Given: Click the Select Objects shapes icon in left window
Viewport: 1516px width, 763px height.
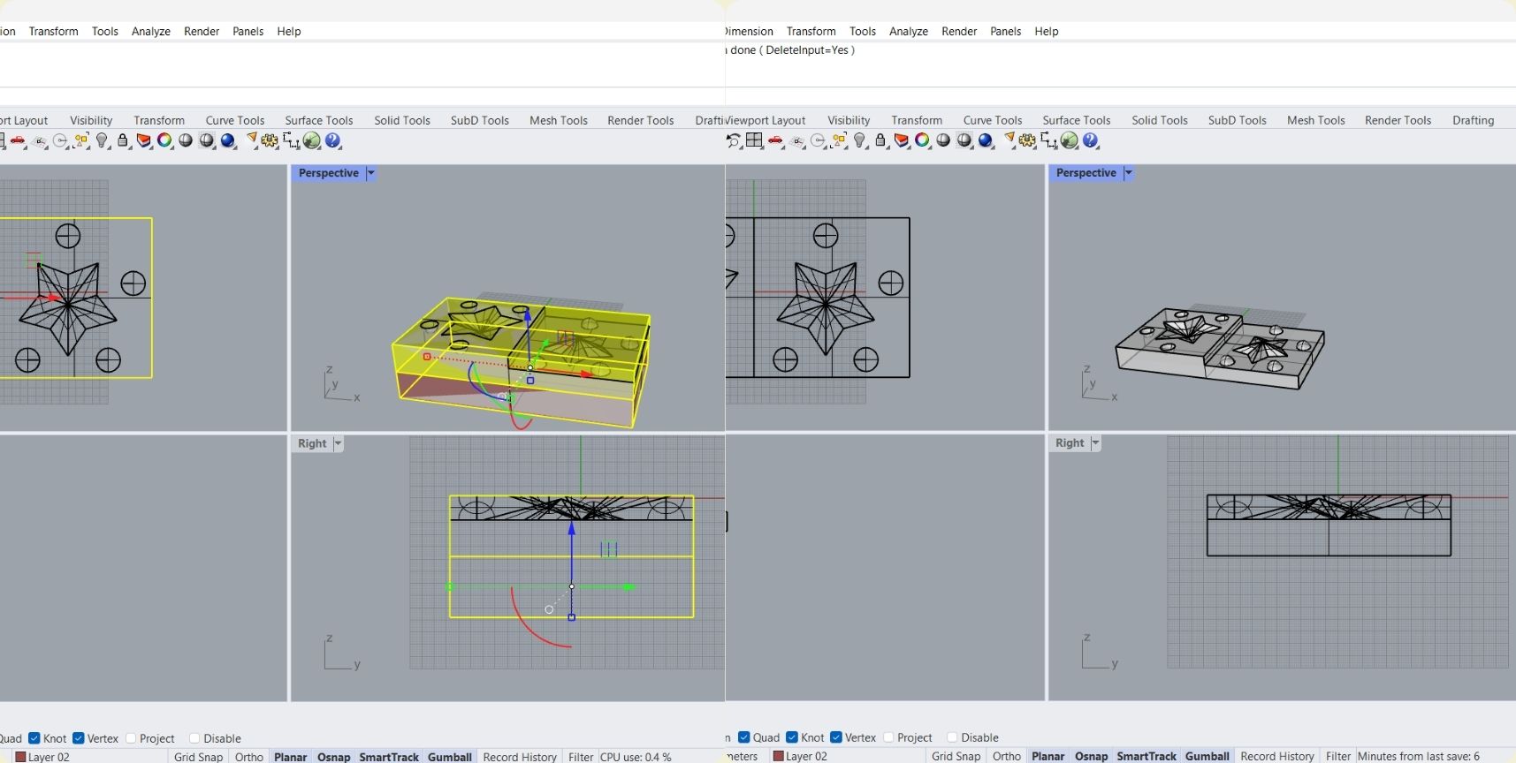Looking at the screenshot, I should pyautogui.click(x=81, y=140).
